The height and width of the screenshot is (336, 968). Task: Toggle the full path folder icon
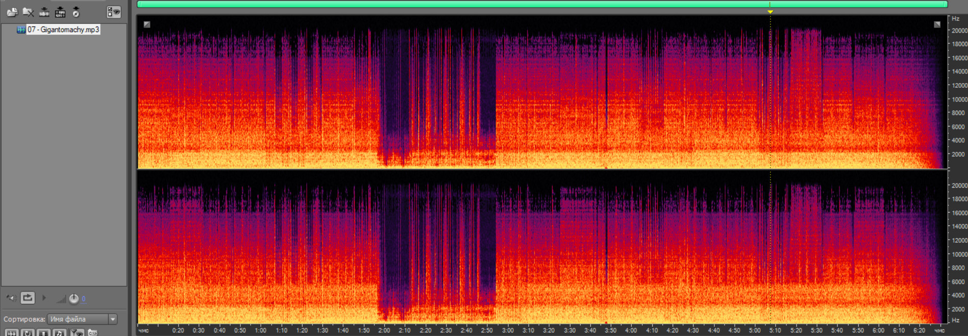(x=93, y=333)
